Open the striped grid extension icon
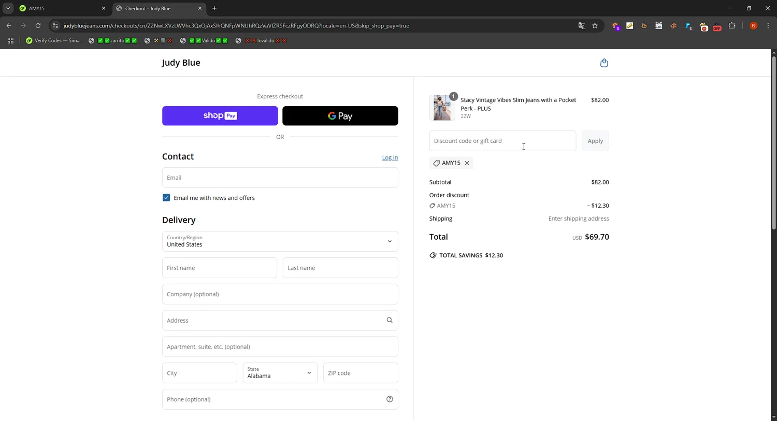The image size is (777, 421). 659,26
